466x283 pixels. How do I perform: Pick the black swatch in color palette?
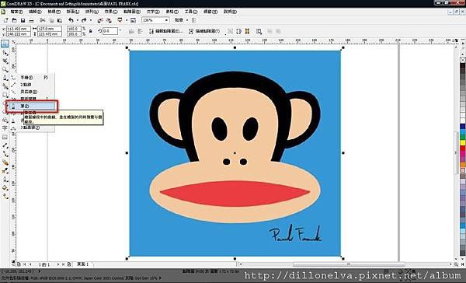coord(463,66)
